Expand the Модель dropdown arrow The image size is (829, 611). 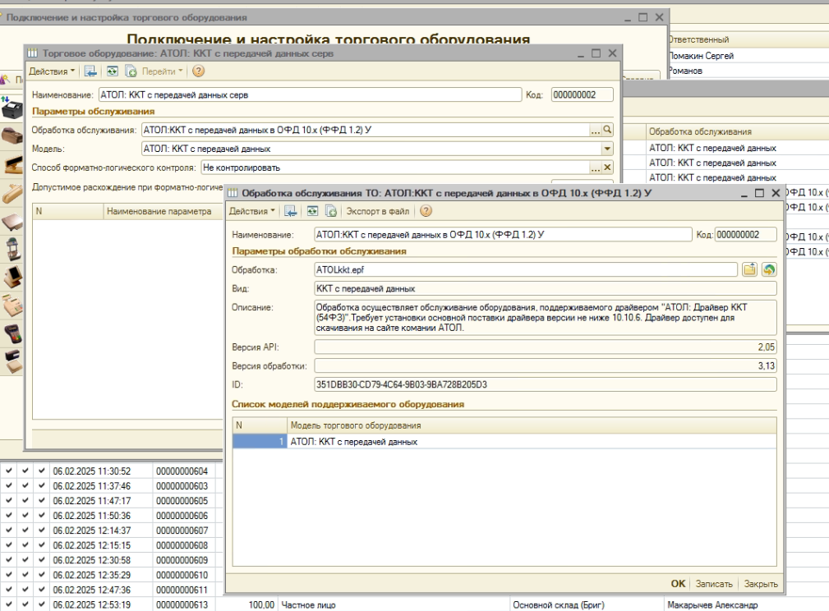pos(607,149)
